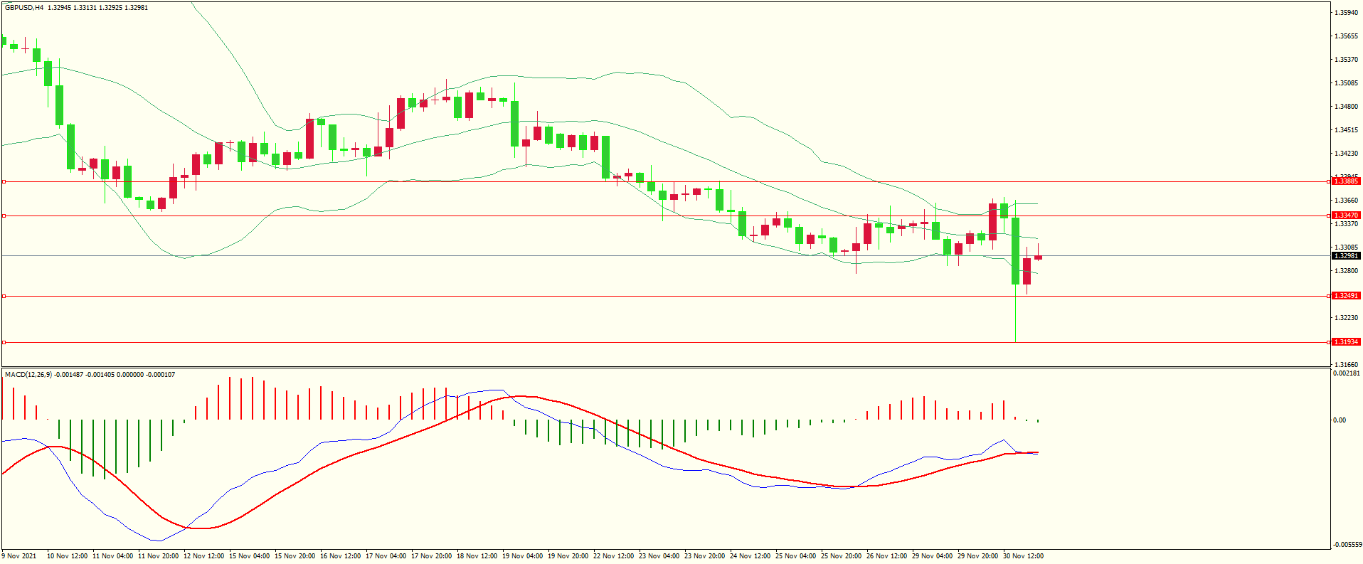The height and width of the screenshot is (564, 1363).
Task: Click the 17 Nov 20:00 time label
Action: pyautogui.click(x=431, y=556)
